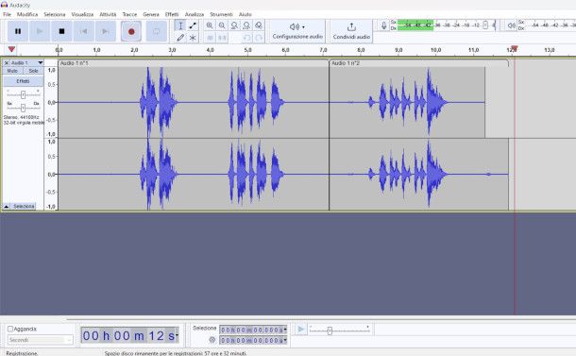Select the Draw pencil tool
The width and height of the screenshot is (576, 356).
click(x=180, y=38)
